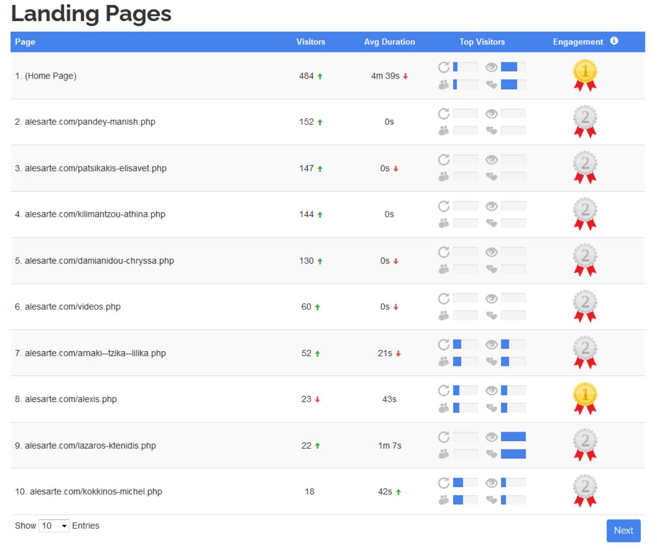Click the silver medal for kilimantzou-athina.php row
657x551 pixels.
(x=585, y=214)
